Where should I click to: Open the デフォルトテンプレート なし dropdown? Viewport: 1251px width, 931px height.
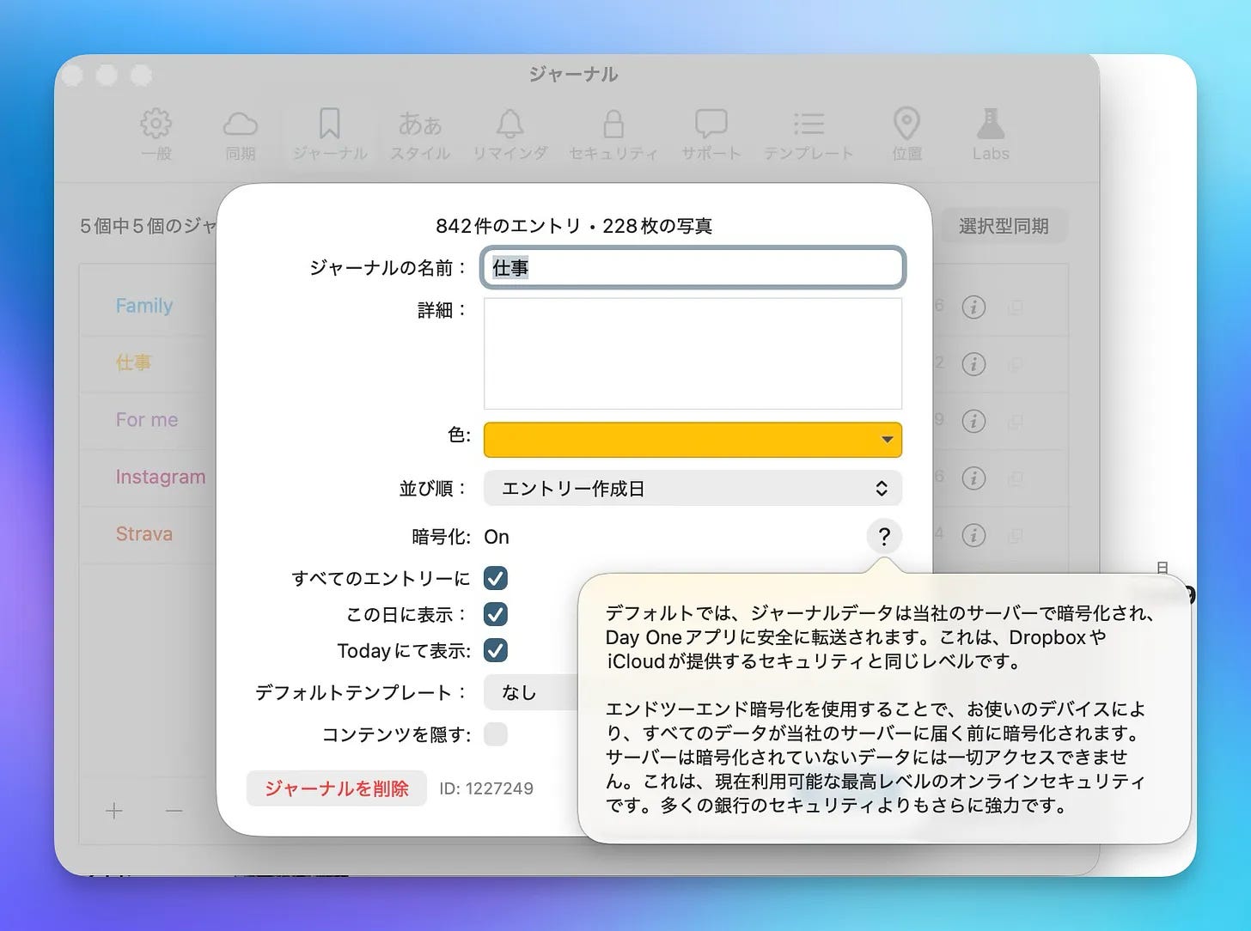[x=531, y=692]
